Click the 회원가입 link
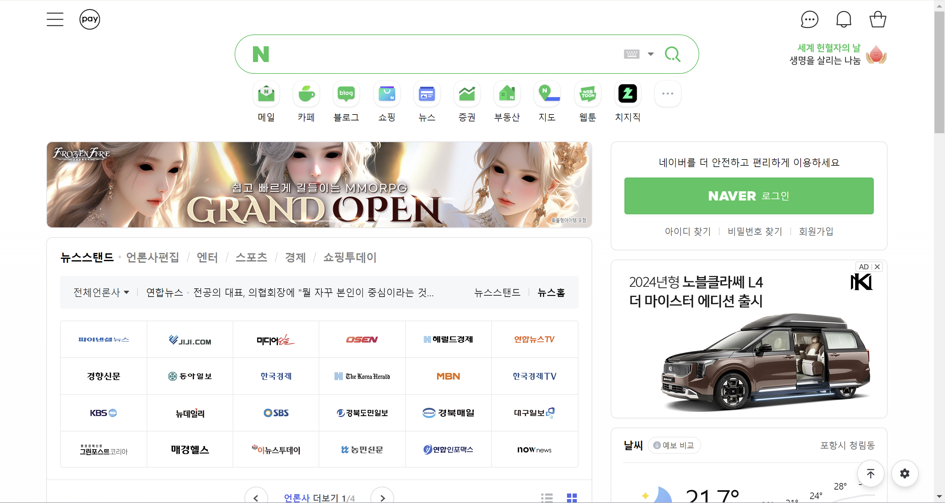This screenshot has width=945, height=503. 816,231
